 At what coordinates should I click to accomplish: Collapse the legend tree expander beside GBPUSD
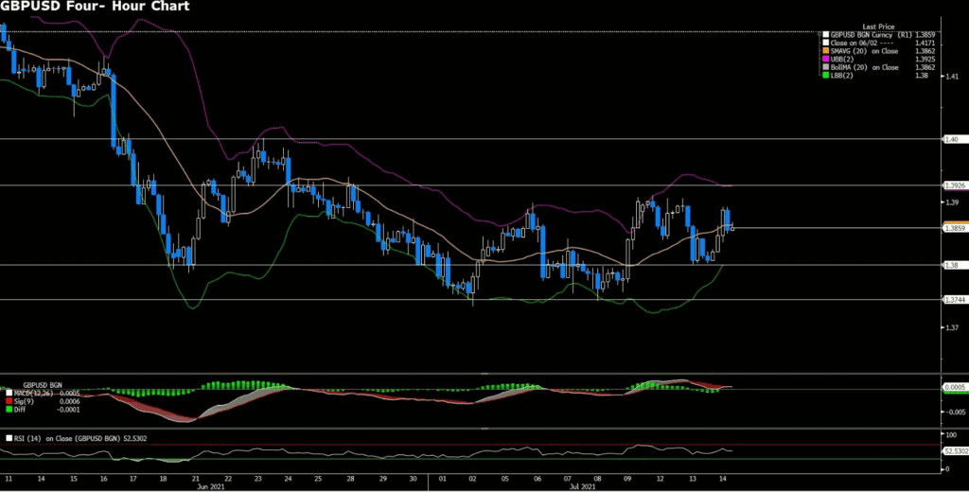(819, 35)
